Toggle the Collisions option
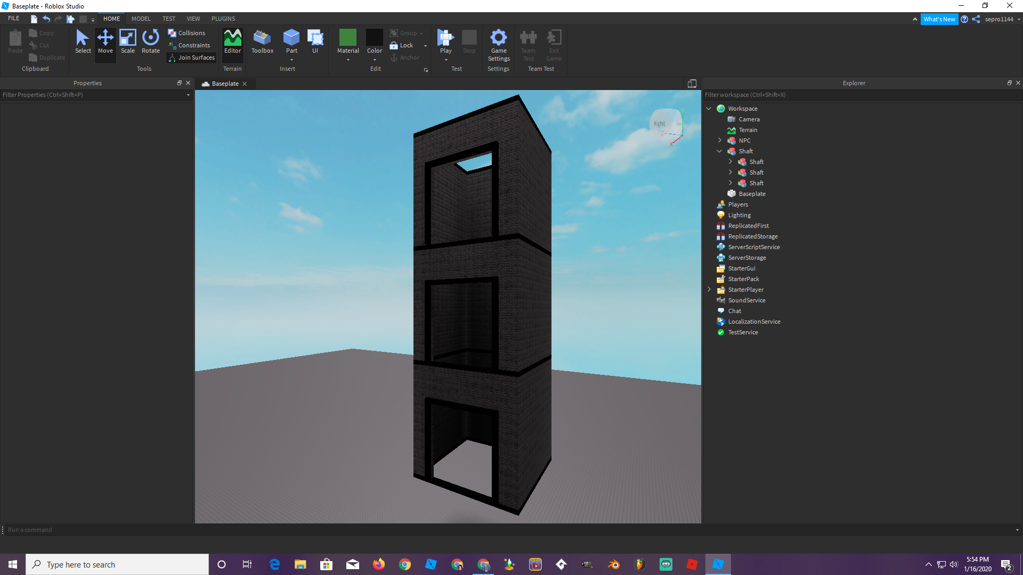 (x=186, y=33)
